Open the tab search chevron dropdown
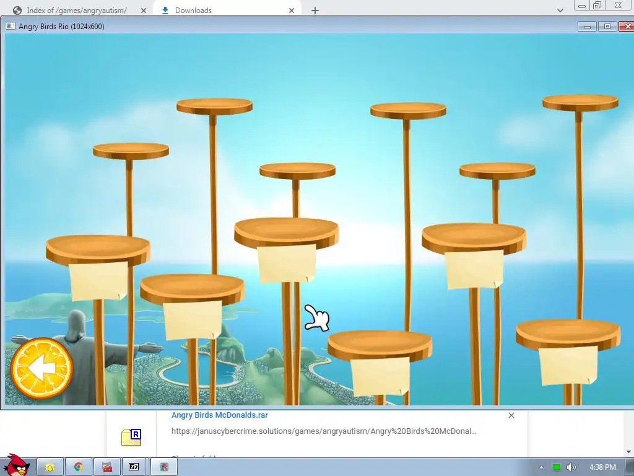Screen dimensions: 634x476 tap(560, 11)
